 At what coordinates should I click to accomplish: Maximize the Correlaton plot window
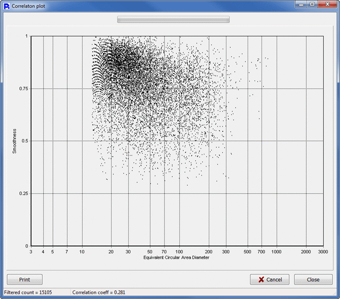tap(312, 4)
